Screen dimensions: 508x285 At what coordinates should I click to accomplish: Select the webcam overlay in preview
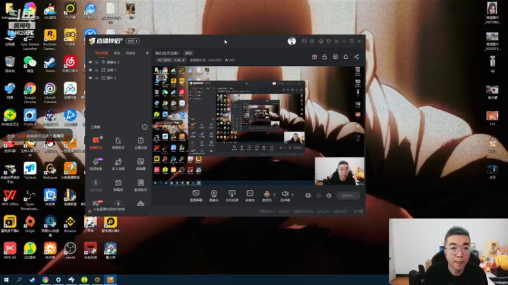point(340,171)
